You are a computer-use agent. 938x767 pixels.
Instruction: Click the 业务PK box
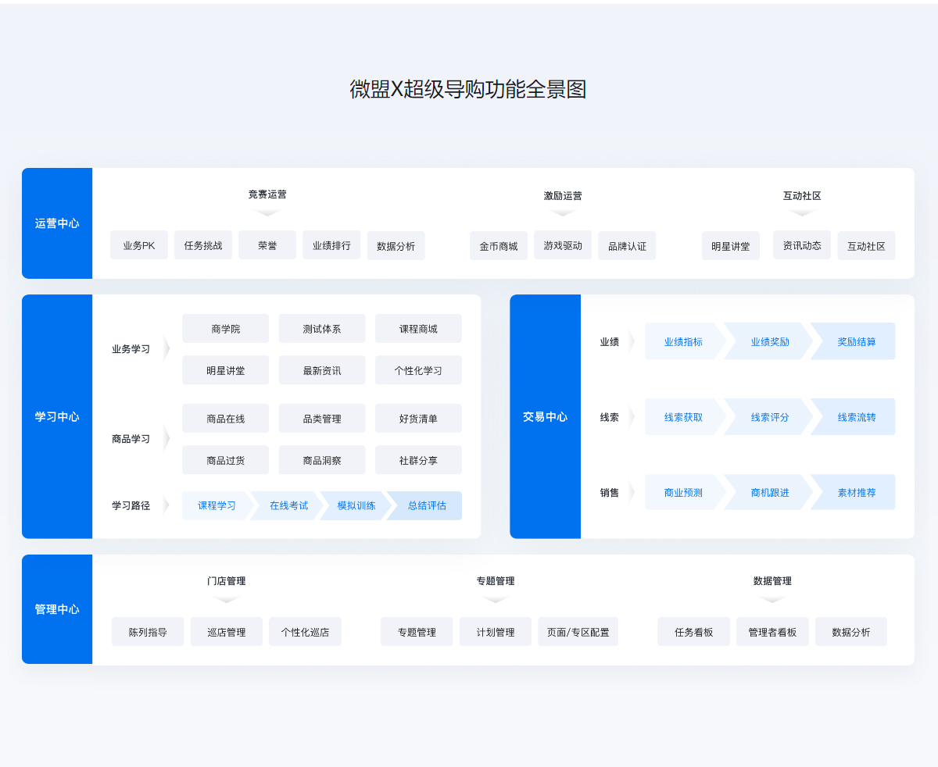[139, 245]
